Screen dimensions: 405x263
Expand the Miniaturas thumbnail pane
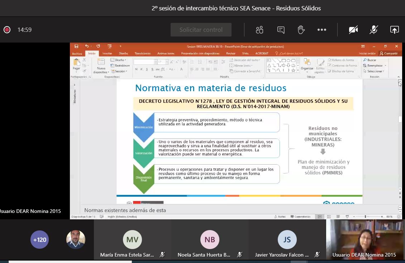[x=75, y=85]
